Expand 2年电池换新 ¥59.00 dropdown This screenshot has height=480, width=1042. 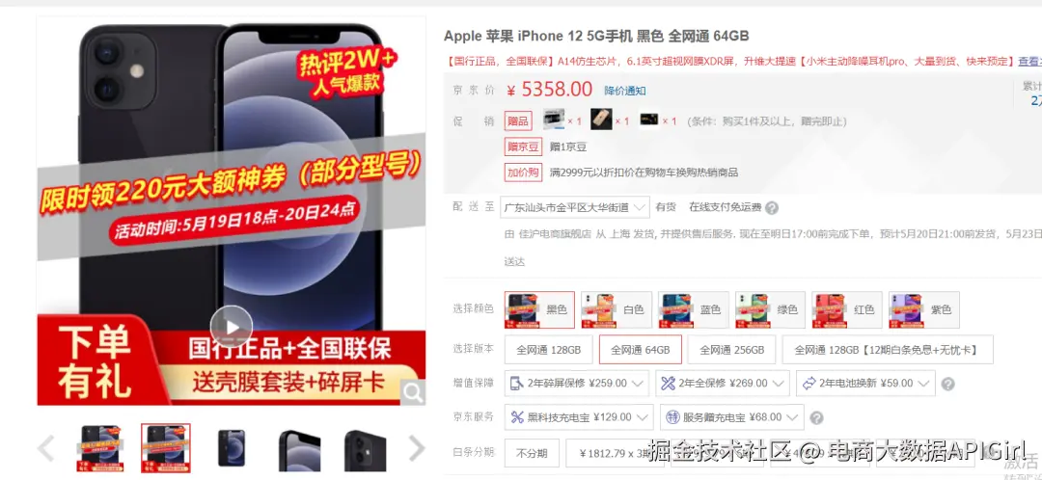865,383
